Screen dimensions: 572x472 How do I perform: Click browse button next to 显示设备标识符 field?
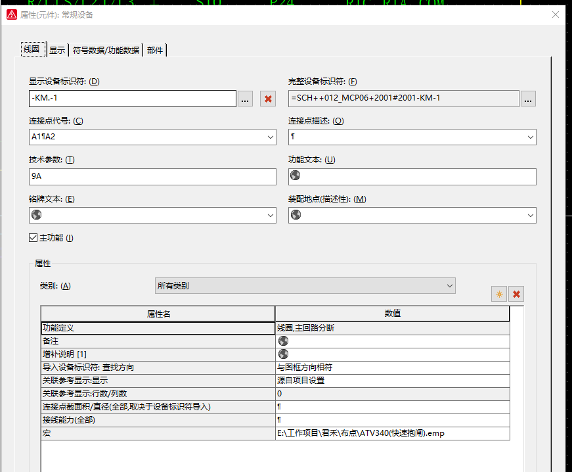pos(245,99)
